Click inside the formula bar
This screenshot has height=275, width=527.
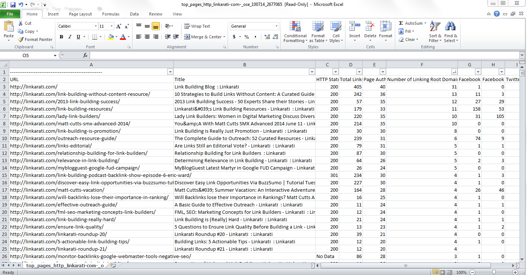pos(304,55)
